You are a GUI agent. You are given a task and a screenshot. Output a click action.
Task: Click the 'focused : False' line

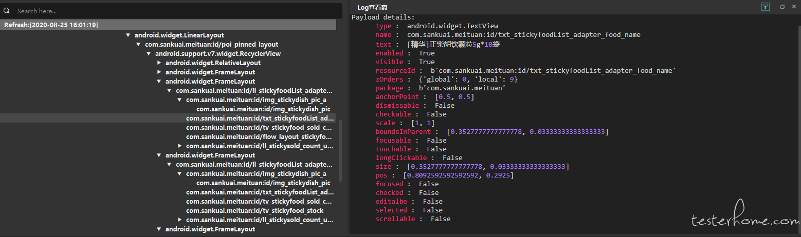pos(407,184)
